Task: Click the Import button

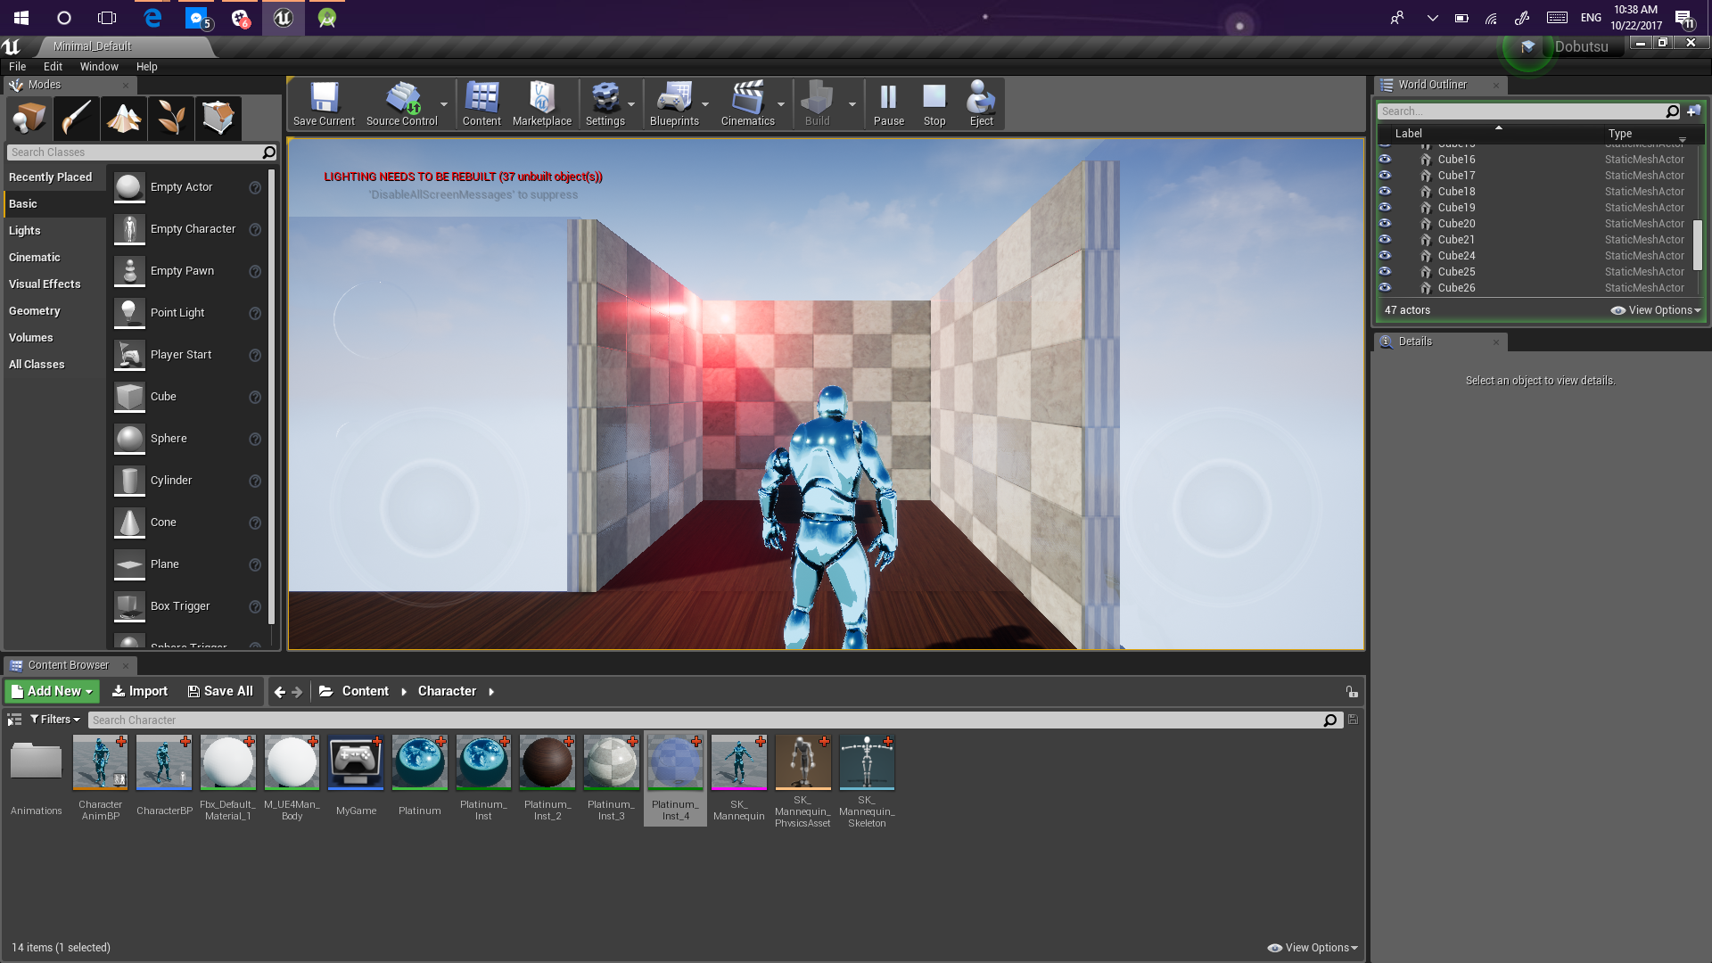Action: 140,691
